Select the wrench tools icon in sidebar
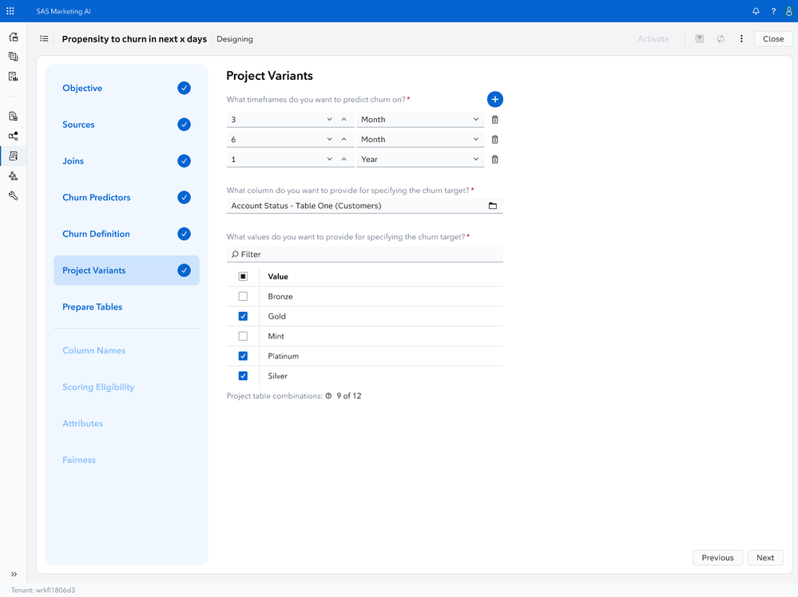 tap(13, 196)
